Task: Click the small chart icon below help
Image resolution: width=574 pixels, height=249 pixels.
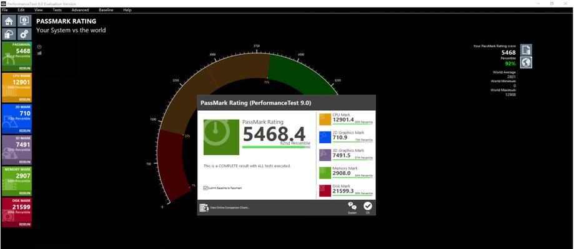Action: coord(39,53)
